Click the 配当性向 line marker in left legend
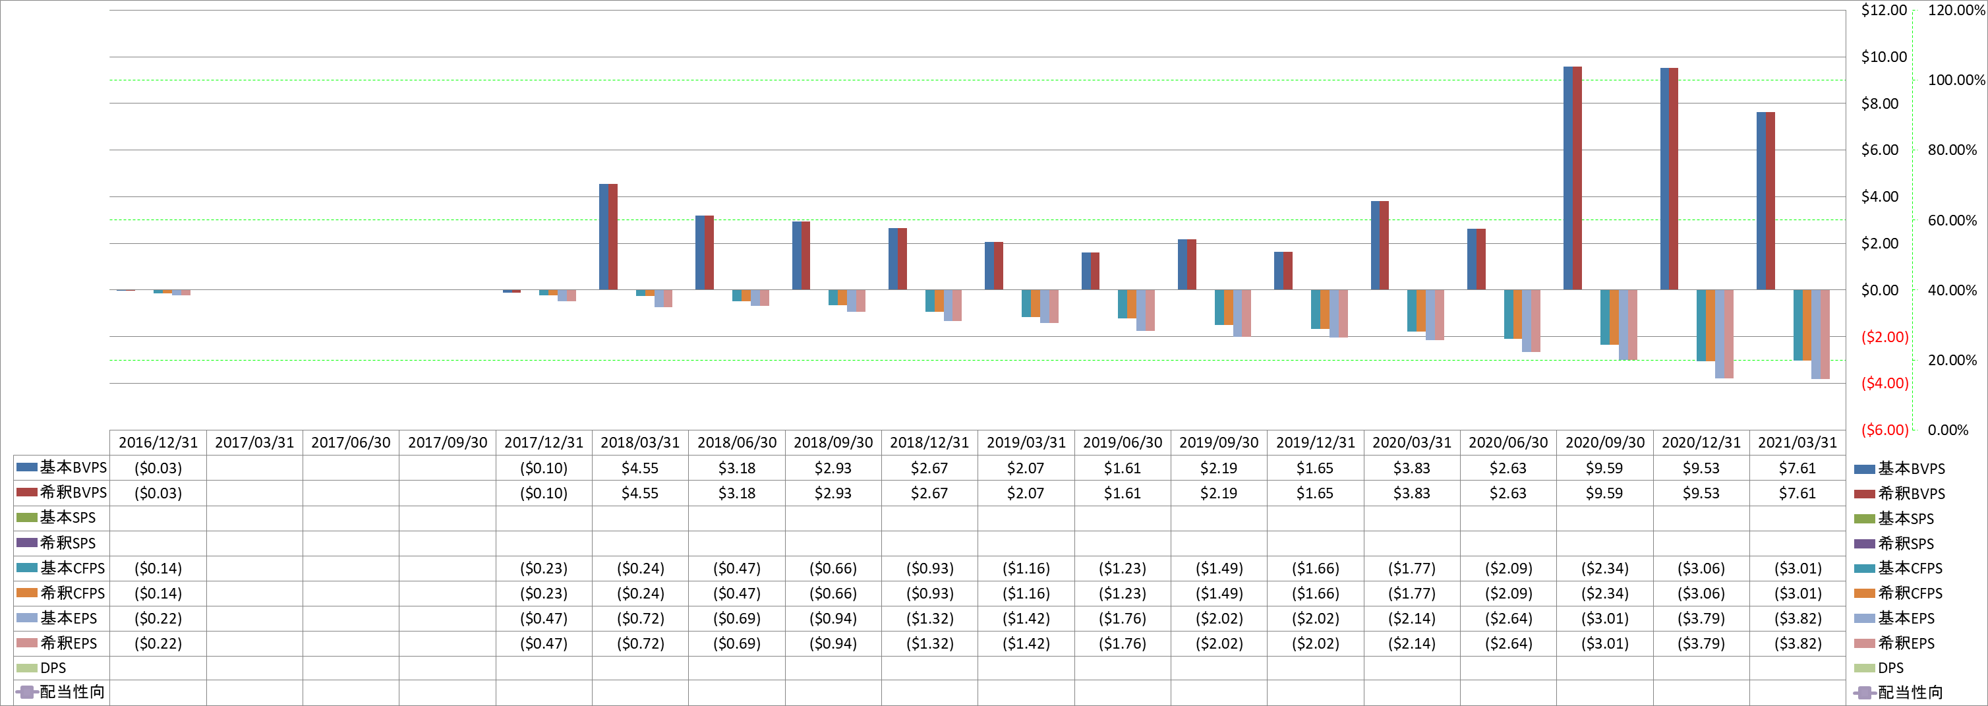Screen dimensions: 1988x706 (27, 692)
